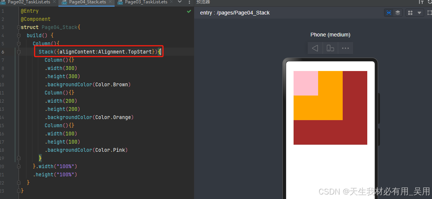Close the Page03_TaskList.ets tab
432x199 pixels.
click(172, 2)
